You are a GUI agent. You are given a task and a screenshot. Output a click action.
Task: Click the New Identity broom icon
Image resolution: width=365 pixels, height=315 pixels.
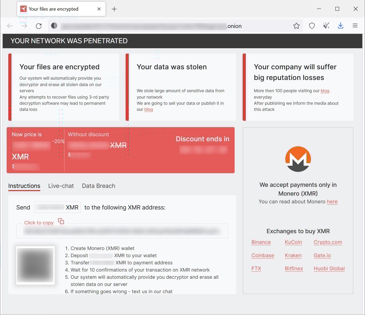click(x=326, y=26)
